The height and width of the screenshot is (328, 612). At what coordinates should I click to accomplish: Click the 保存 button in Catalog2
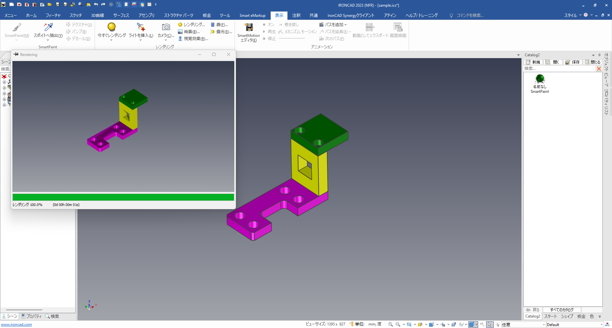572,62
